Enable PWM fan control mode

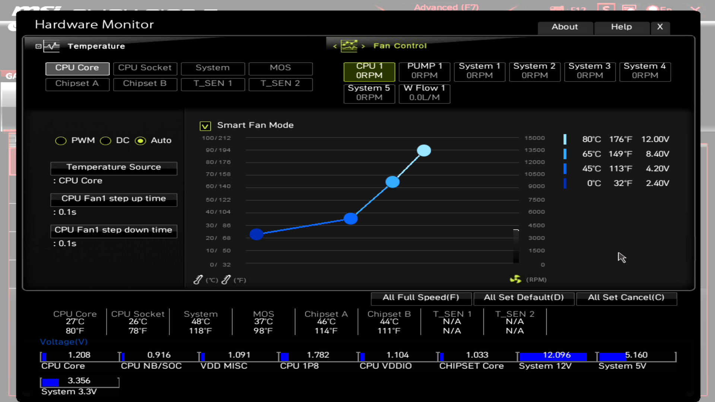[61, 140]
